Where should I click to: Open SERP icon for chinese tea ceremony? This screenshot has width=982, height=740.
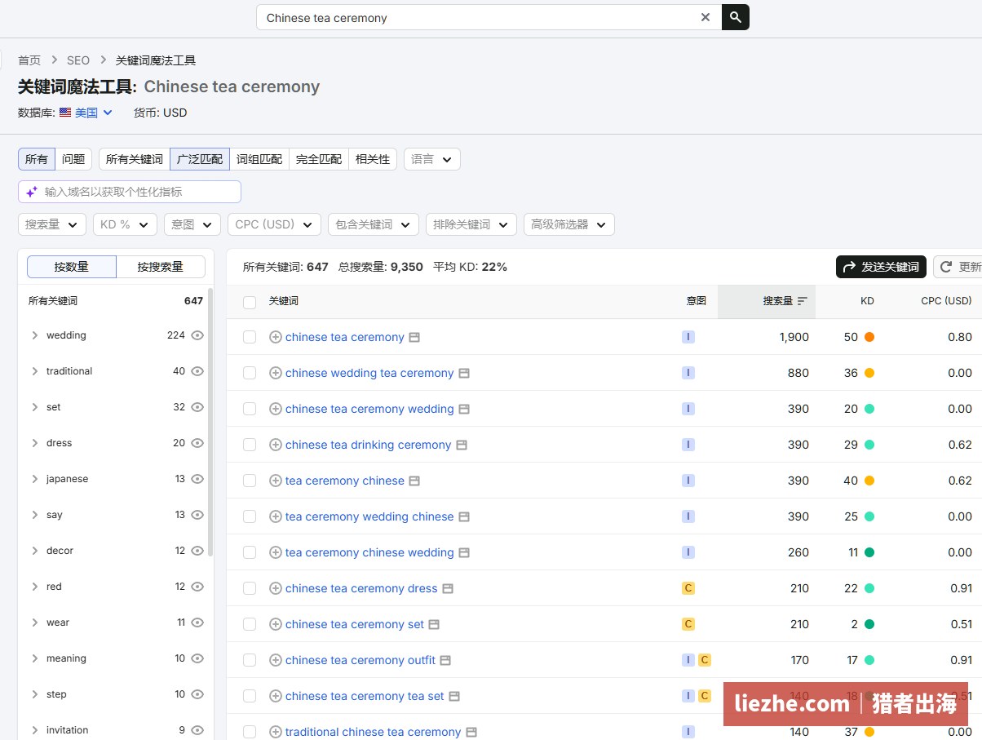point(414,337)
